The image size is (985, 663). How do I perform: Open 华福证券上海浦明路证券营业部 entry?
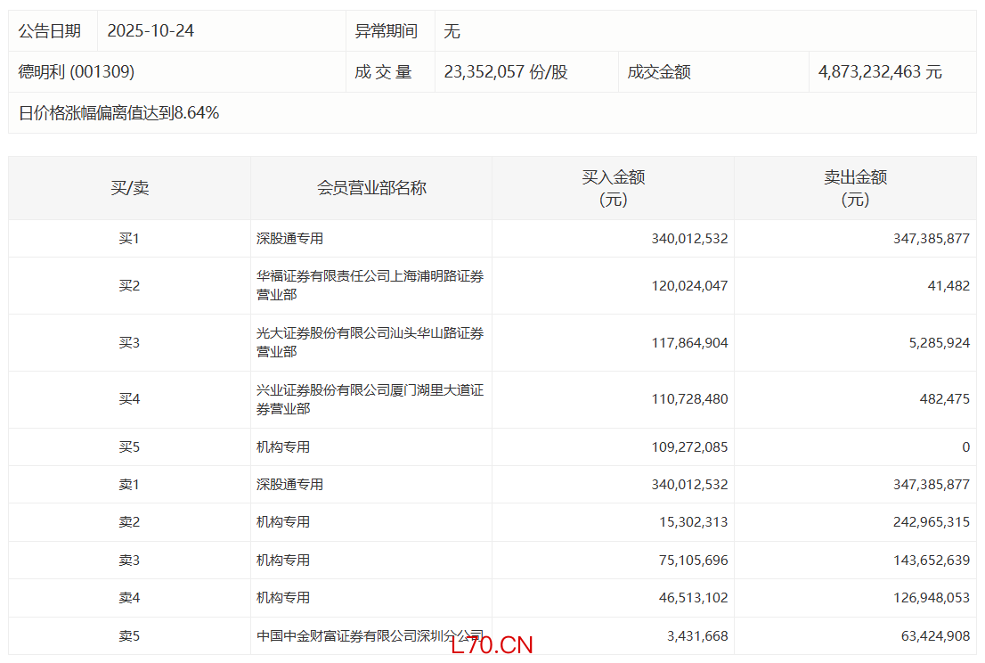pyautogui.click(x=370, y=286)
